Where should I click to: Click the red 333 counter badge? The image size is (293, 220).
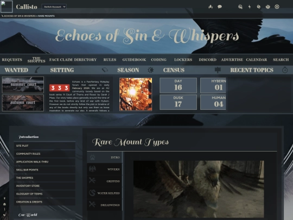(x=60, y=88)
